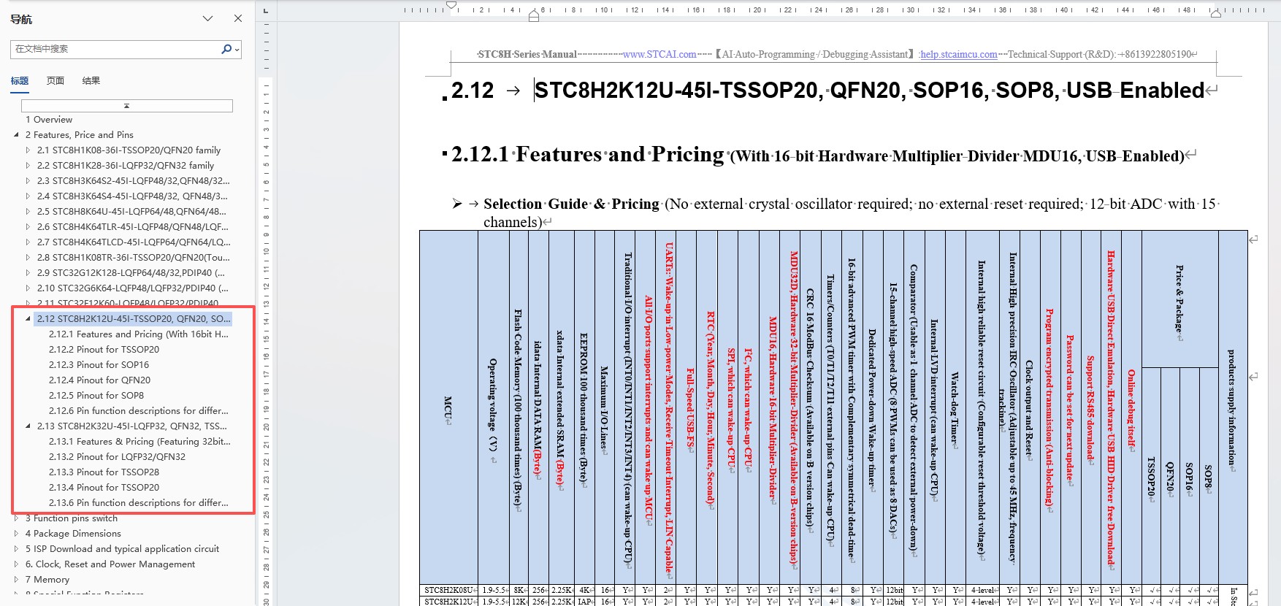Expand the '6. Clock, Reset and Power Management' heading
The image size is (1281, 606).
click(16, 564)
